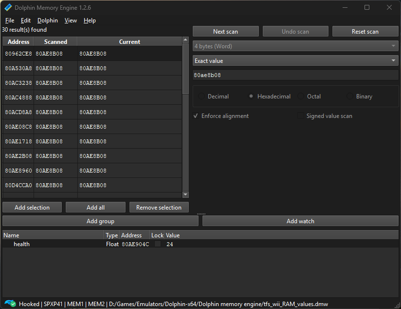Click the watch list Type column header

pyautogui.click(x=112, y=235)
